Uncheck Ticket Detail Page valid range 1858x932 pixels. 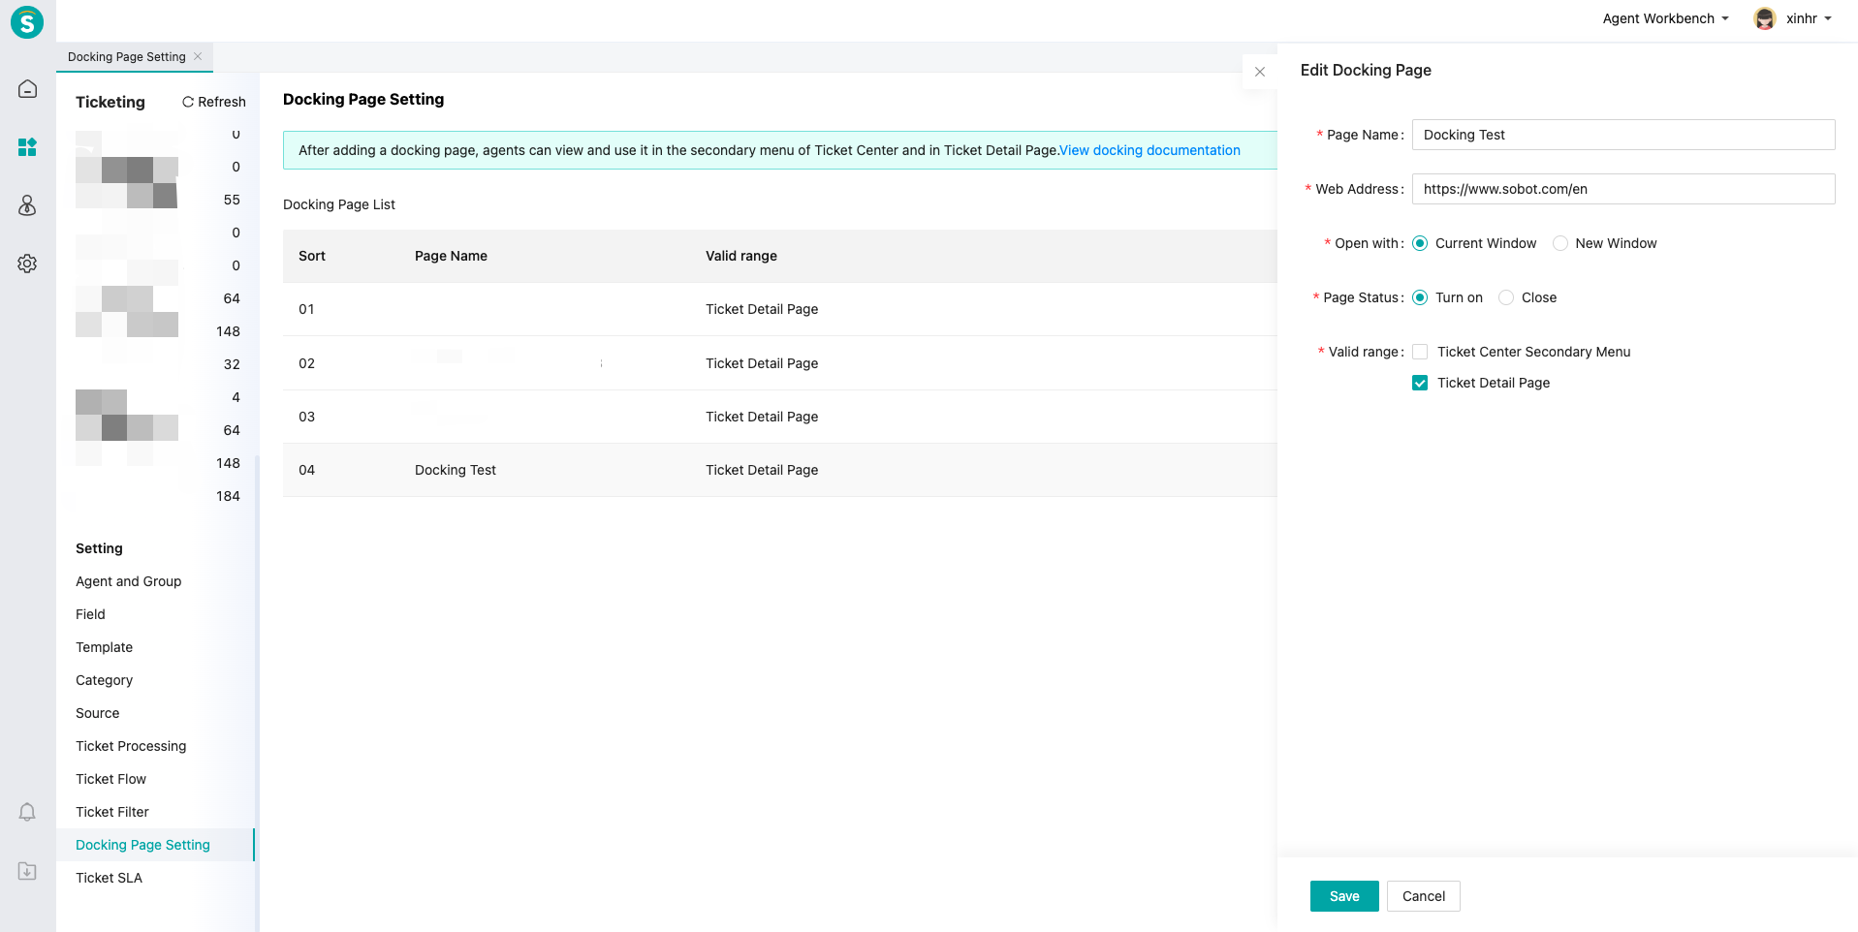(x=1420, y=383)
